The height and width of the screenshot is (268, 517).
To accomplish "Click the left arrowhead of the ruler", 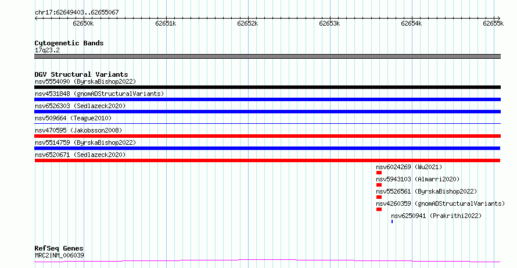I will pos(36,19).
